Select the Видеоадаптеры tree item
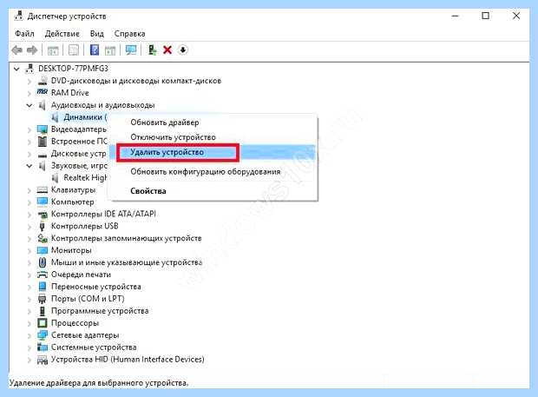 point(79,129)
